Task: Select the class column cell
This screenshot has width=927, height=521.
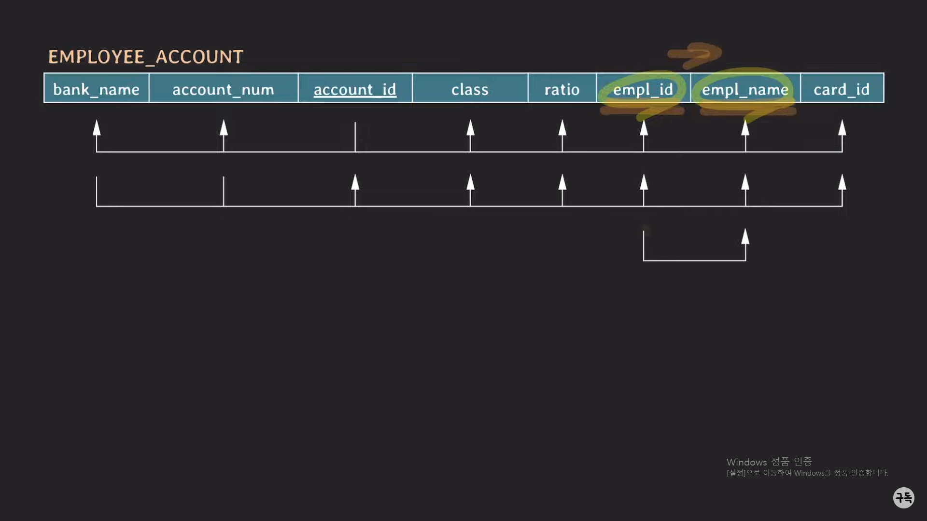Action: click(x=470, y=89)
